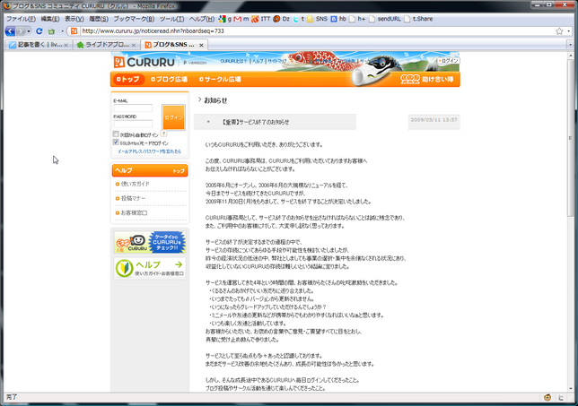Click the scrollbar down arrow
The width and height of the screenshot is (578, 406).
[570, 388]
